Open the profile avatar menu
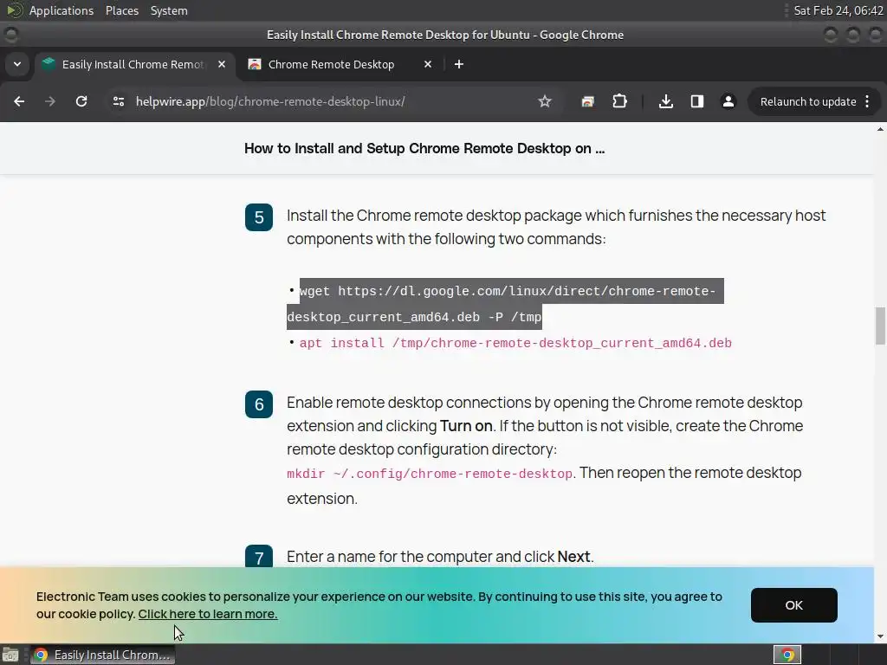Screen dimensions: 887x665 tap(728, 101)
